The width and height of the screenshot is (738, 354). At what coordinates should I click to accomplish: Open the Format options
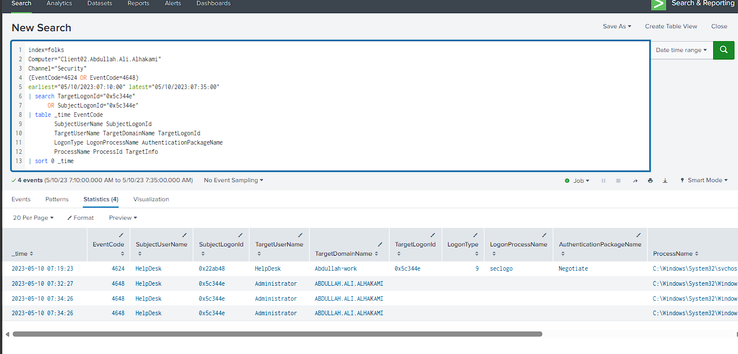[80, 218]
